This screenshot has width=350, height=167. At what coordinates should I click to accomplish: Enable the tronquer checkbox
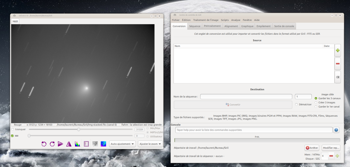coord(13,129)
